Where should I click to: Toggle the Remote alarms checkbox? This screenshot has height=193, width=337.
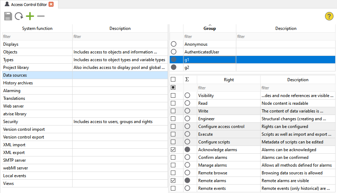tap(173, 181)
